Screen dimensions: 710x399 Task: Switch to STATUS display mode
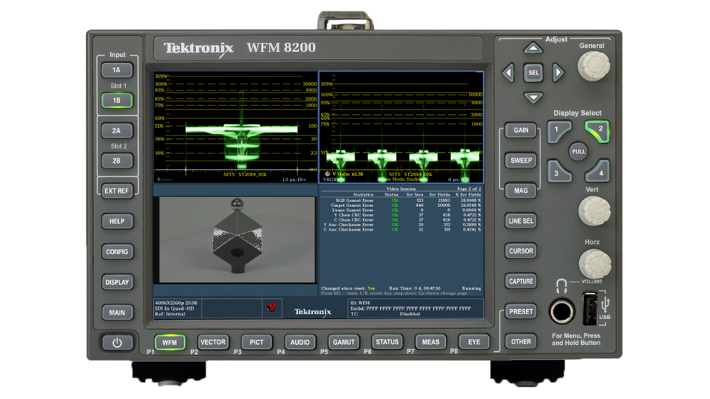click(x=387, y=342)
